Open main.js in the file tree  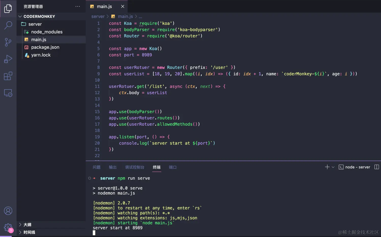(51, 40)
